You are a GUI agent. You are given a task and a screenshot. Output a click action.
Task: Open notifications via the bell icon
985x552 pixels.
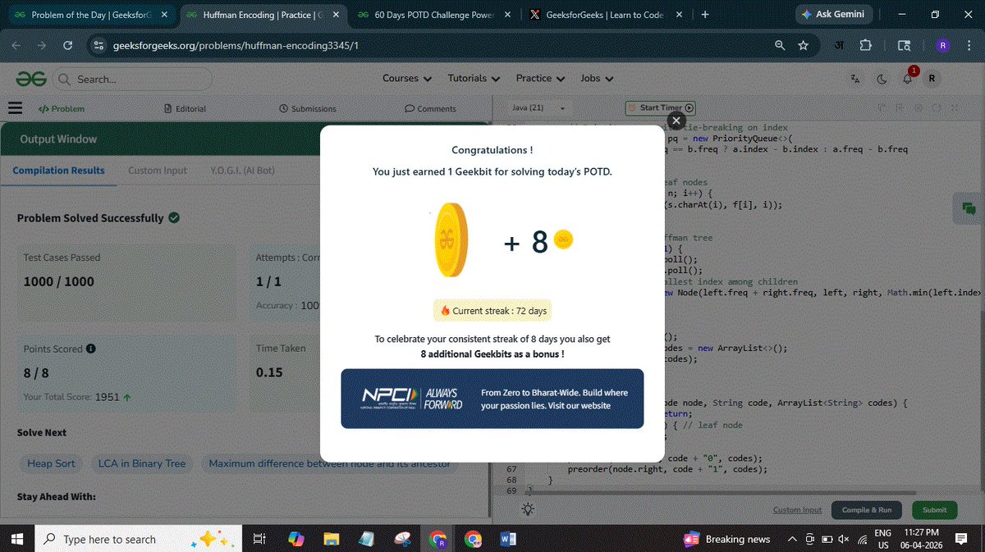[x=908, y=79]
